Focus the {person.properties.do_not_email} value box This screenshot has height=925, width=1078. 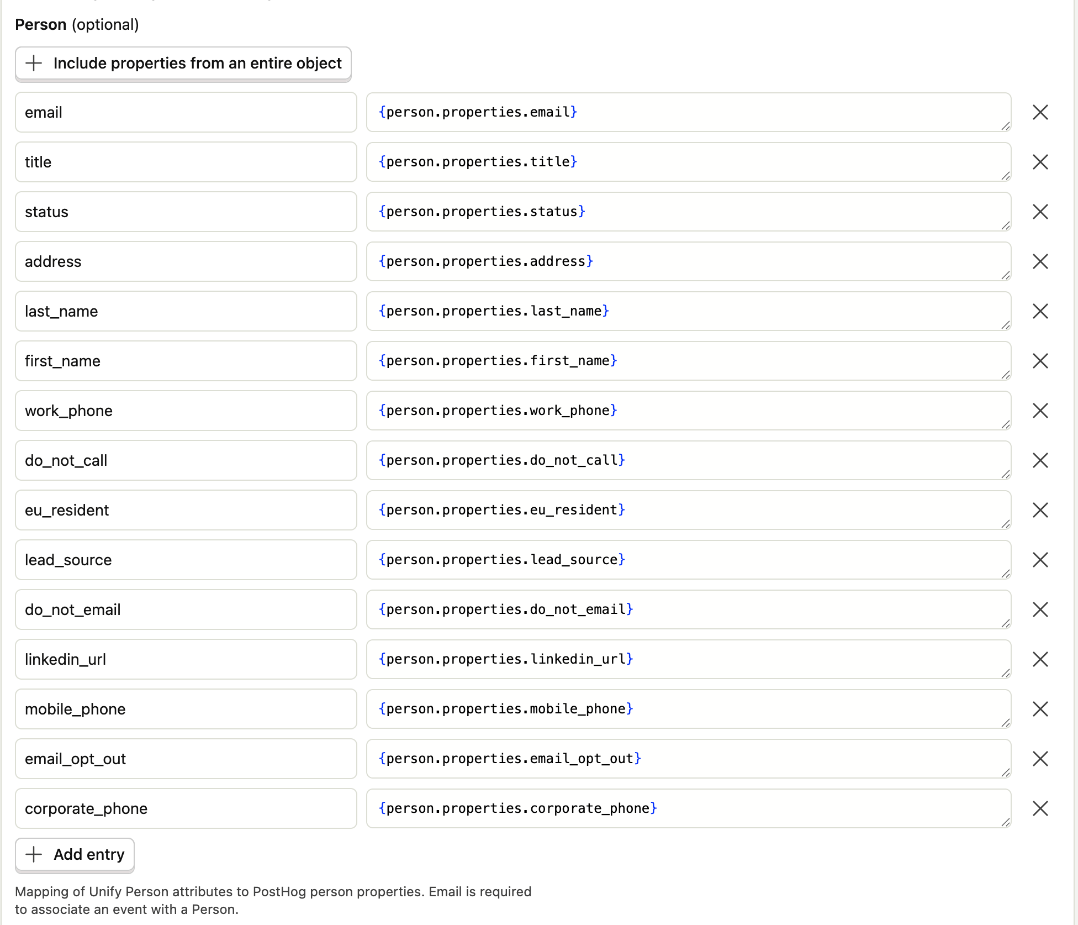(689, 609)
